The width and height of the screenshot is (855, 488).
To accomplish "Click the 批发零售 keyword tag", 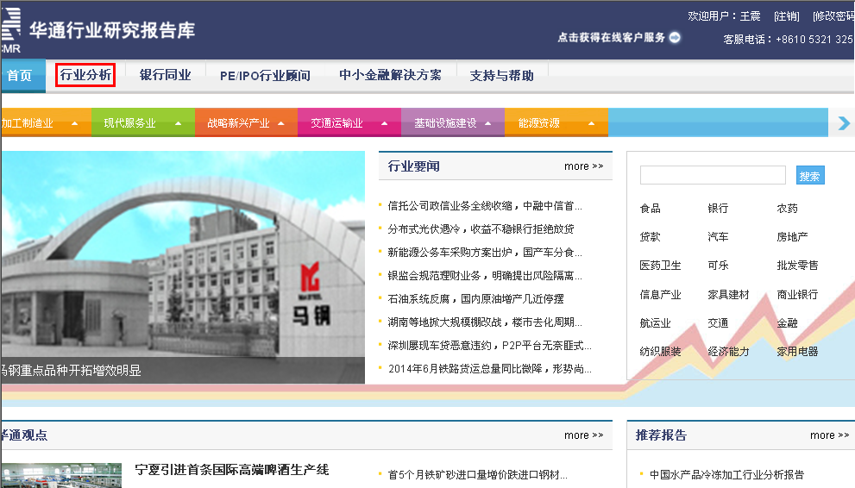I will [x=797, y=266].
